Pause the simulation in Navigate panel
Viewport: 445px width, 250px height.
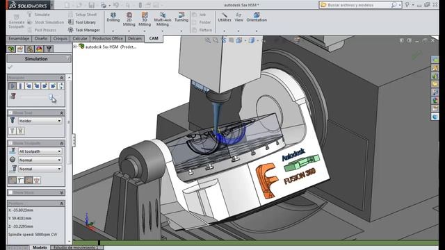pos(20,86)
